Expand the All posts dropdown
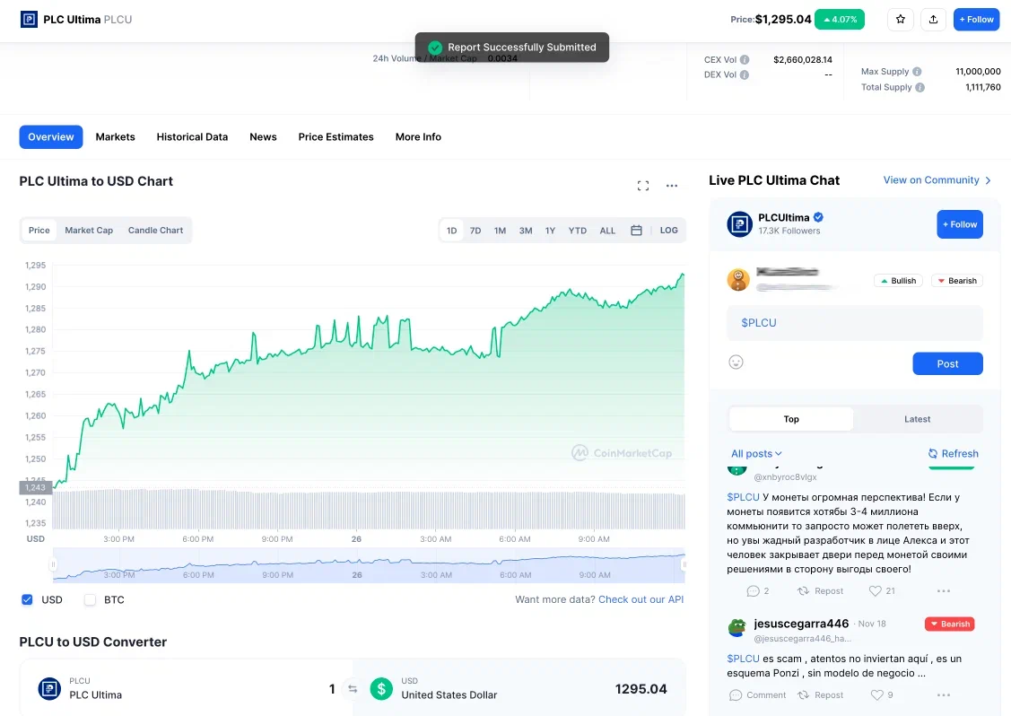The image size is (1011, 716). pyautogui.click(x=756, y=454)
